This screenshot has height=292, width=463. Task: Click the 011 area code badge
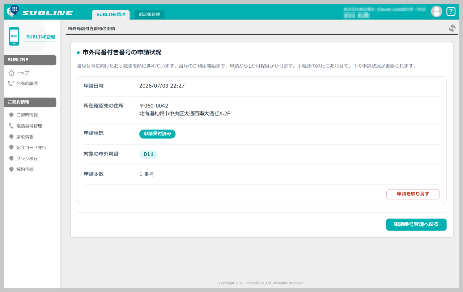pos(148,155)
